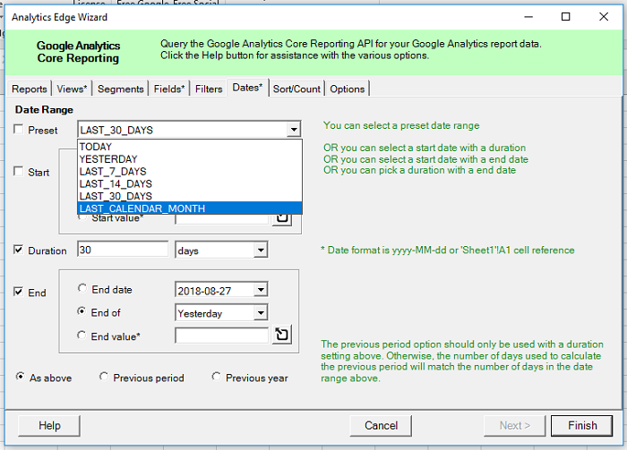Select LAST_30_DAYS in the dropdown list

190,196
